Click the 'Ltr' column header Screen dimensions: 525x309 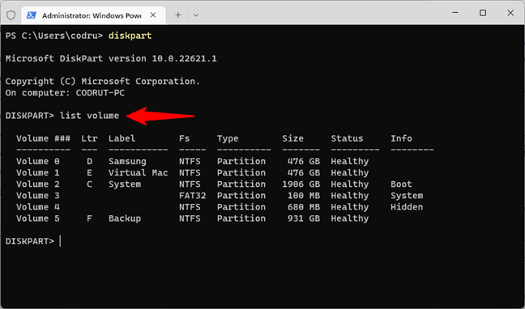89,138
